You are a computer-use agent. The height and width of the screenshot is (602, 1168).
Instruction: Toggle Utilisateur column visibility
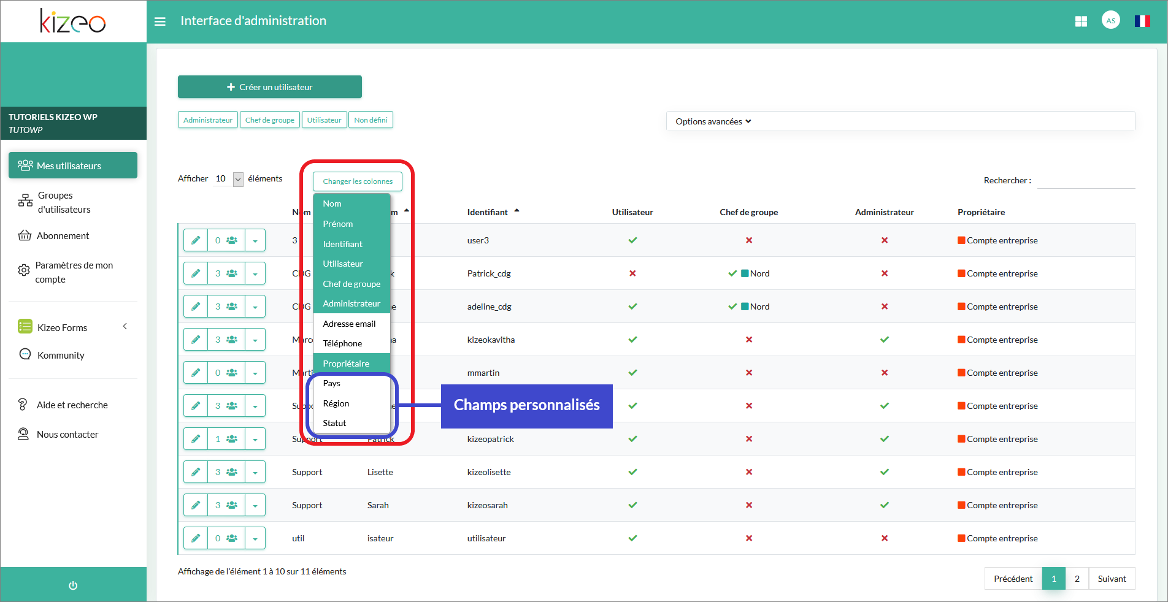point(352,264)
